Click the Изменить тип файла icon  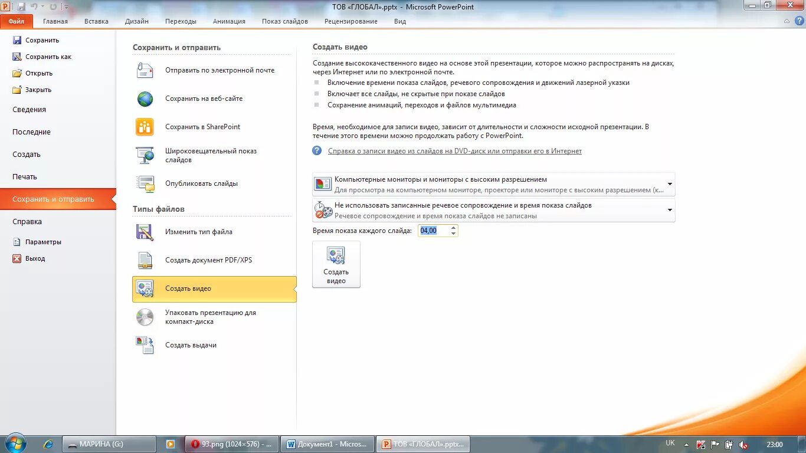[145, 232]
